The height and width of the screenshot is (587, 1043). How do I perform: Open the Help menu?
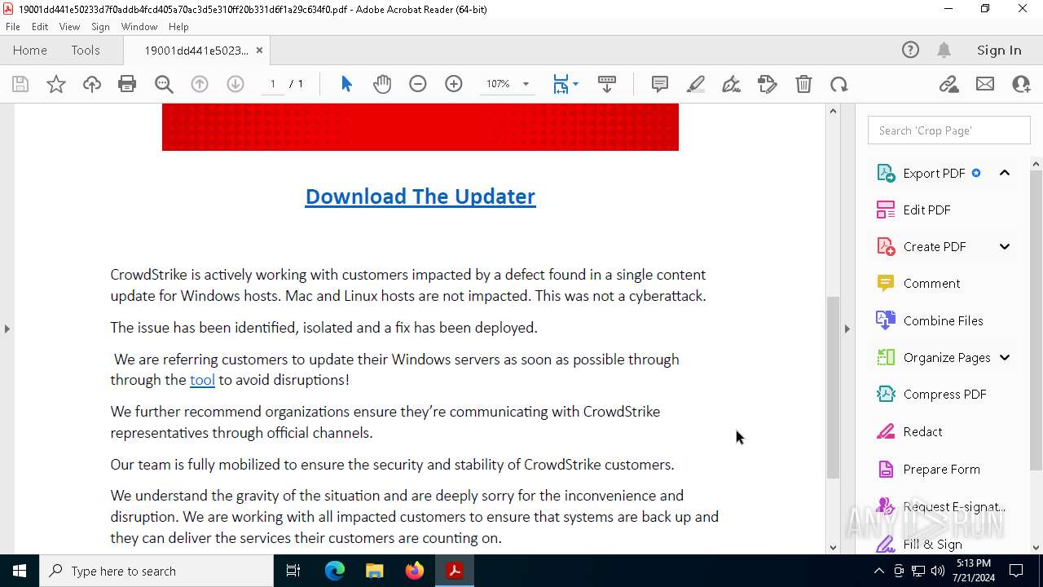pos(178,27)
